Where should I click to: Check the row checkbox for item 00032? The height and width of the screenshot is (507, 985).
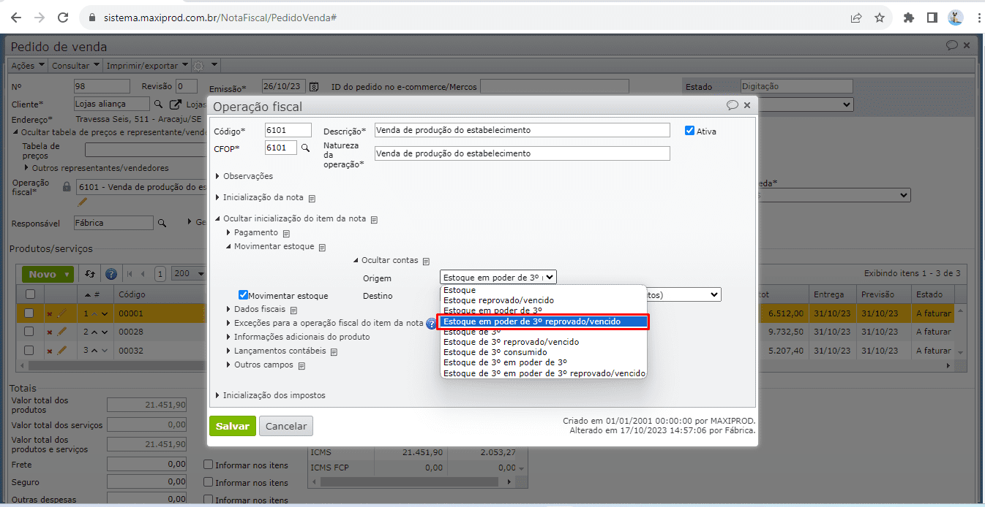(30, 351)
